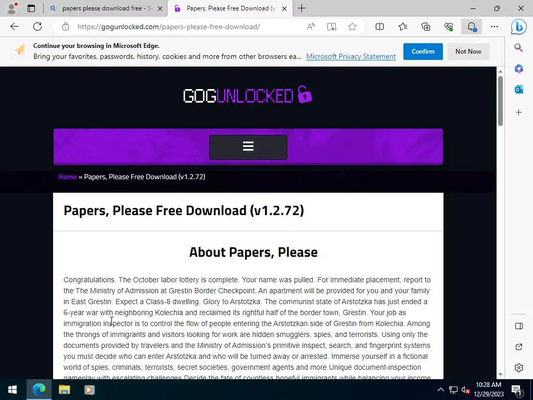Image resolution: width=533 pixels, height=400 pixels.
Task: Click the 'Papers, Please Free Download (v1.2.72)' heading
Action: [x=184, y=210]
